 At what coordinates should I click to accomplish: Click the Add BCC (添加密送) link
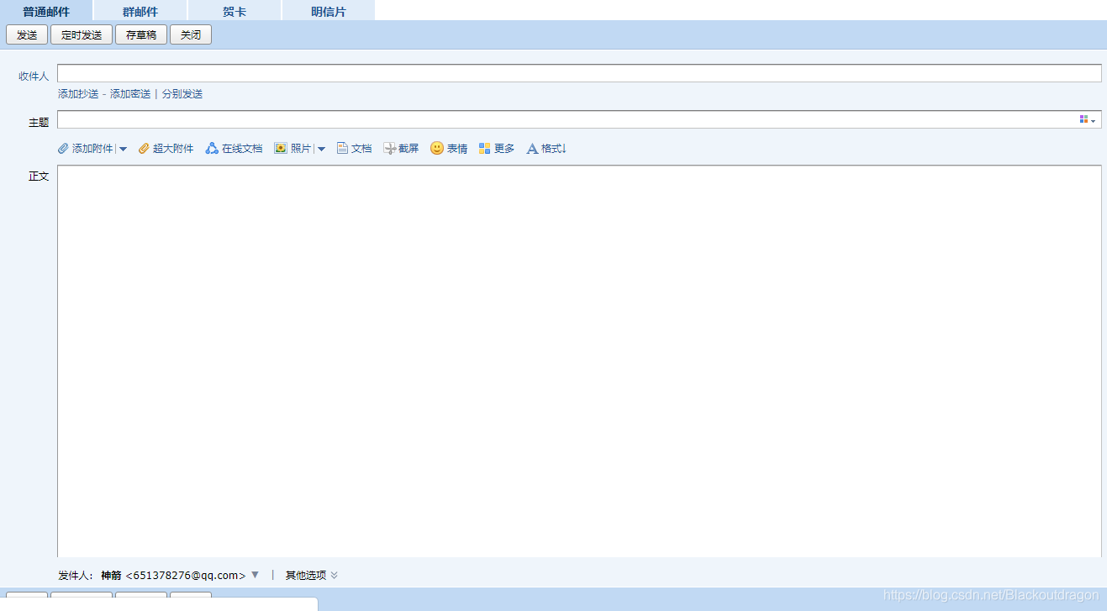pos(130,94)
